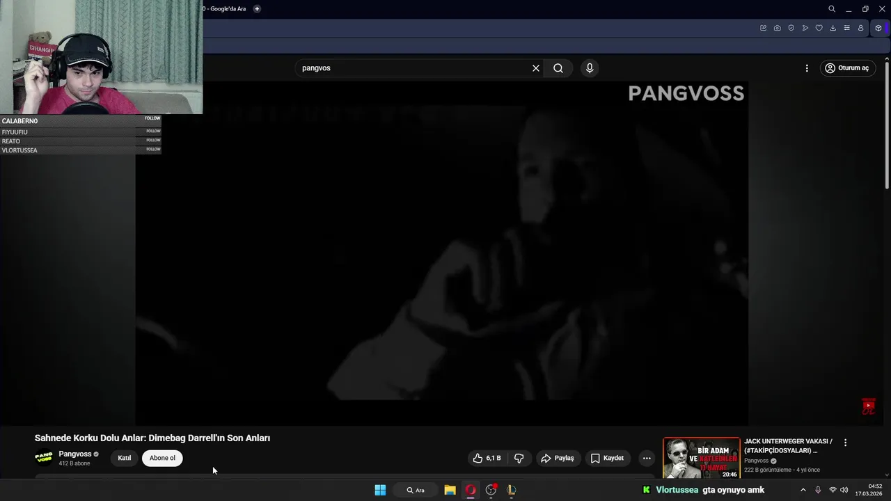This screenshot has height=501, width=891.
Task: Open Opera profile person icon
Action: [861, 28]
